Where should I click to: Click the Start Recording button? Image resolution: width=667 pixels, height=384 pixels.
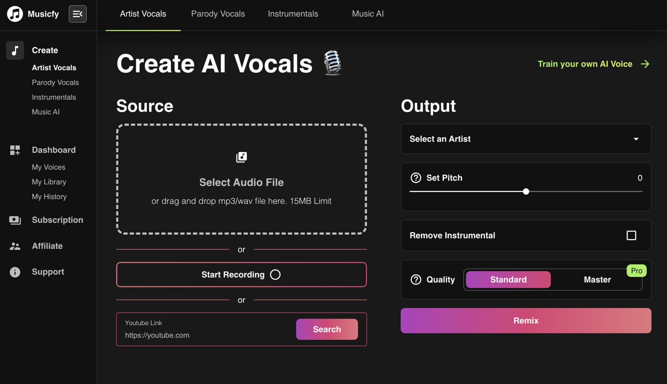(241, 275)
